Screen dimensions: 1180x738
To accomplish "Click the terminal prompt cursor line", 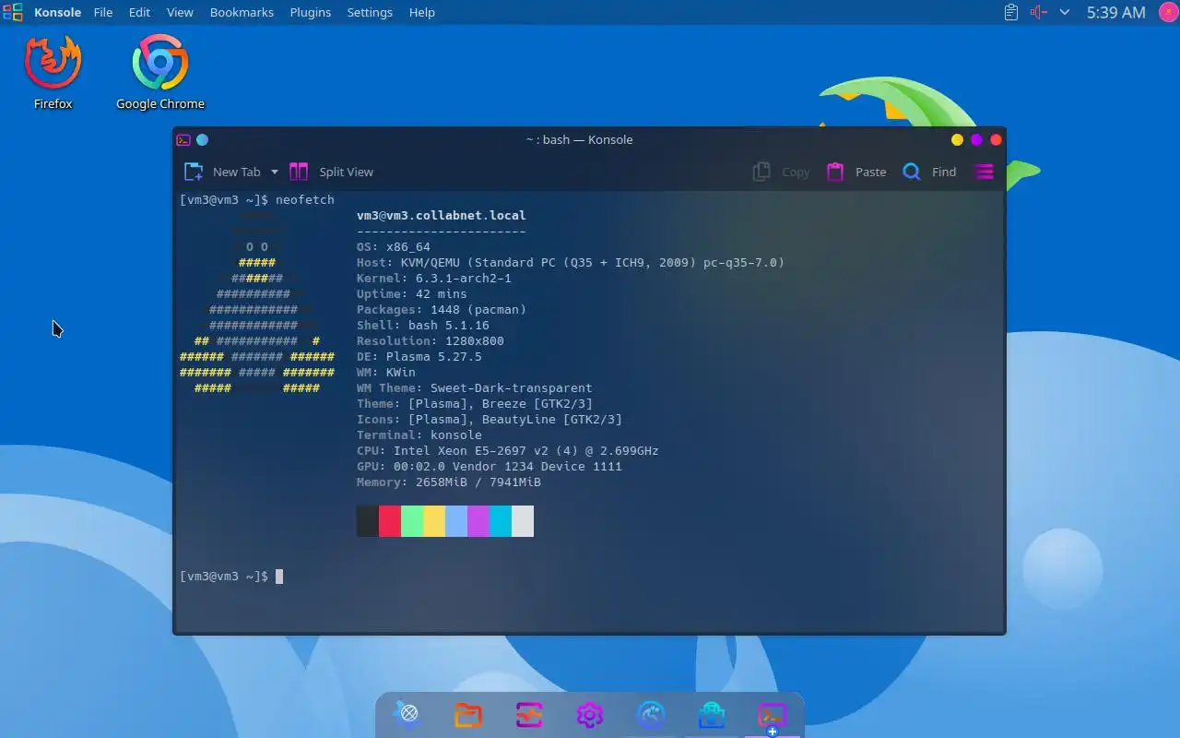I will coord(231,577).
